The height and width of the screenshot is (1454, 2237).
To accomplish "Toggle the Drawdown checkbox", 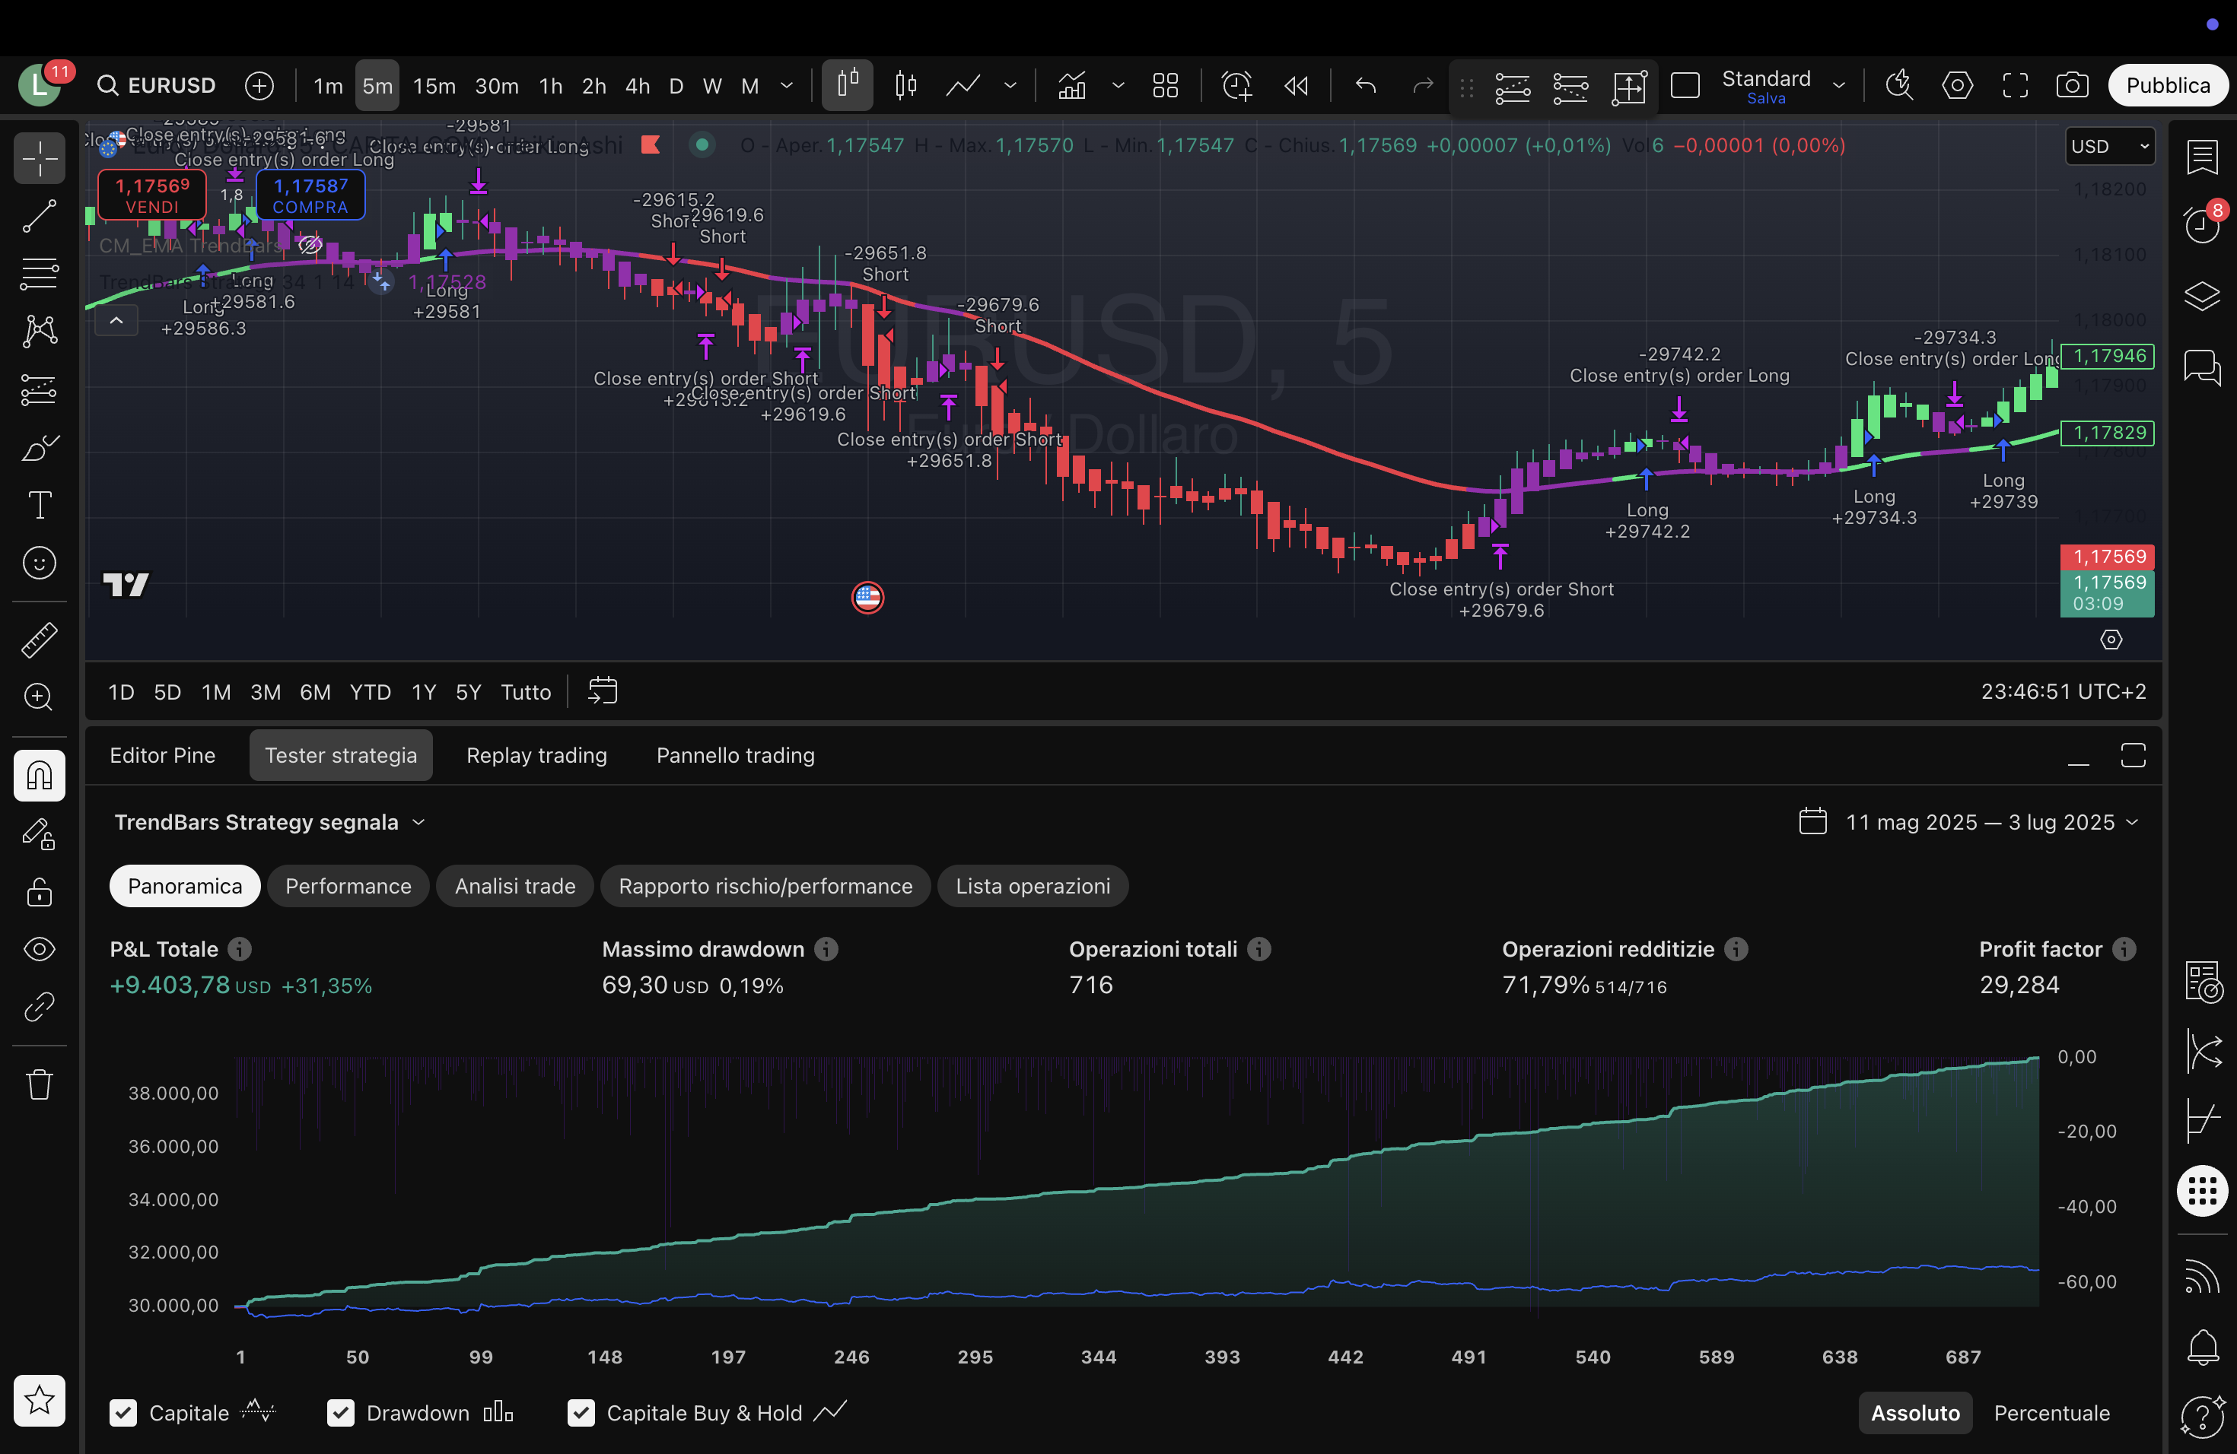I will point(340,1413).
